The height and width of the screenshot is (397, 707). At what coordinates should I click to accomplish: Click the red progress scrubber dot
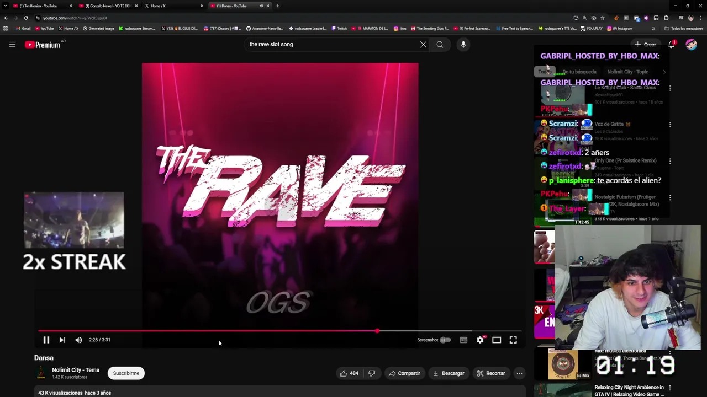tap(377, 331)
